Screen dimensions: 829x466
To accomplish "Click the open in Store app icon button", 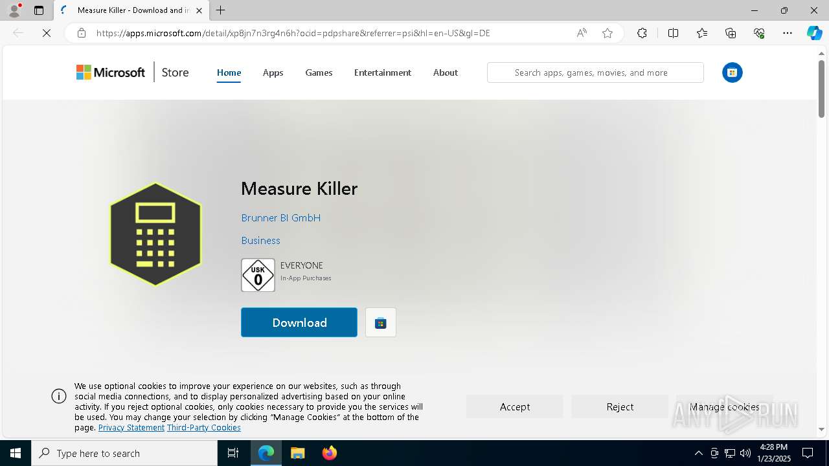I will [381, 322].
